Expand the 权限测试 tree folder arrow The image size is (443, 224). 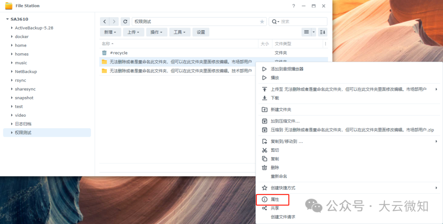pyautogui.click(x=12, y=133)
